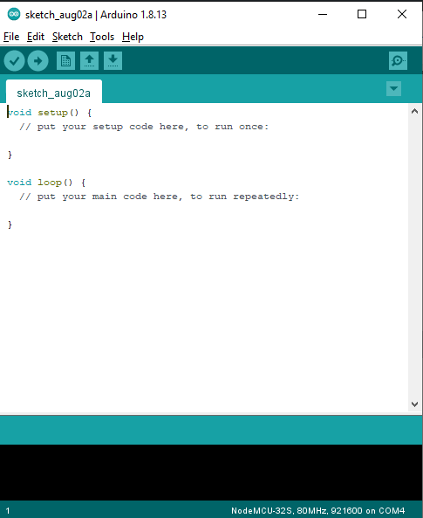Click the 'void loop() {' code line
This screenshot has height=518, width=423.
tap(46, 183)
